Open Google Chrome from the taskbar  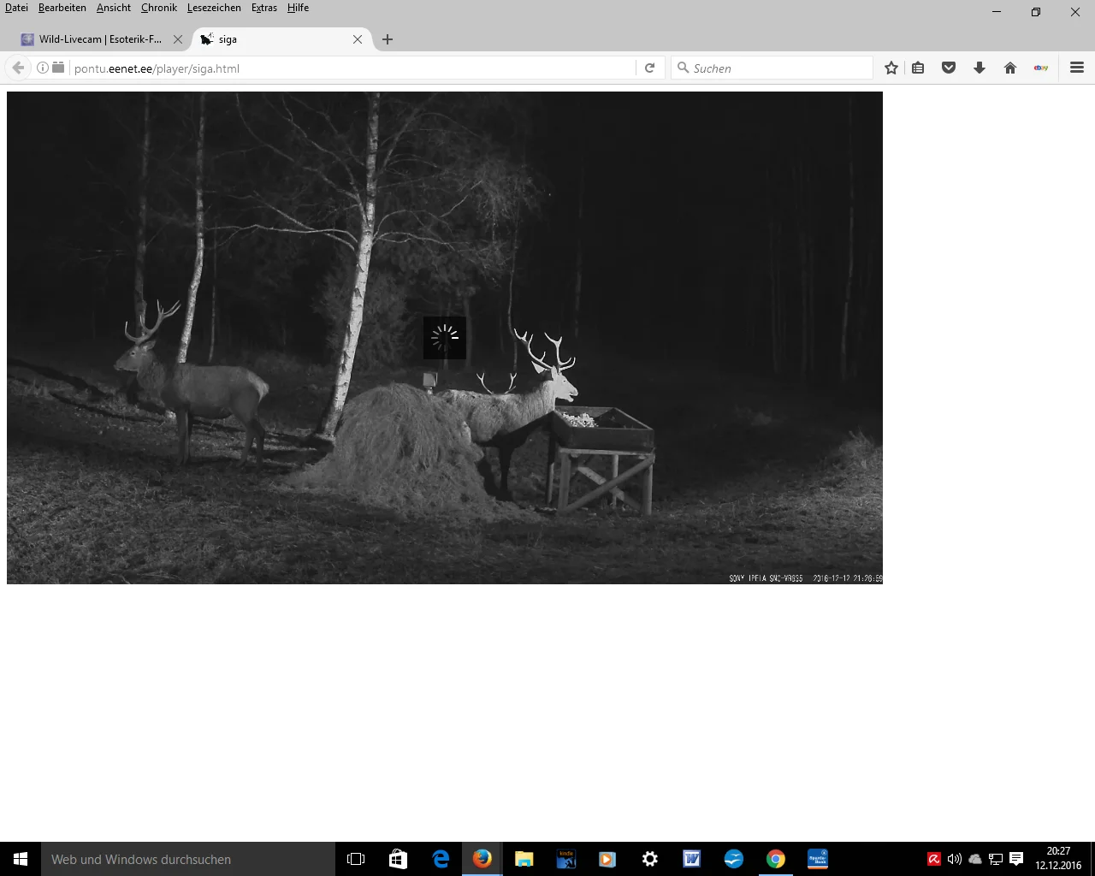tap(776, 859)
